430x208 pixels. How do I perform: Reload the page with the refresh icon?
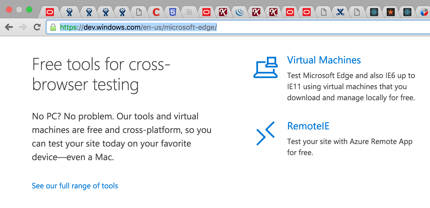pos(37,27)
